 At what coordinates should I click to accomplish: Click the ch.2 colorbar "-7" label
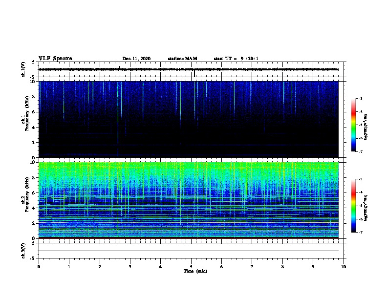360,233
